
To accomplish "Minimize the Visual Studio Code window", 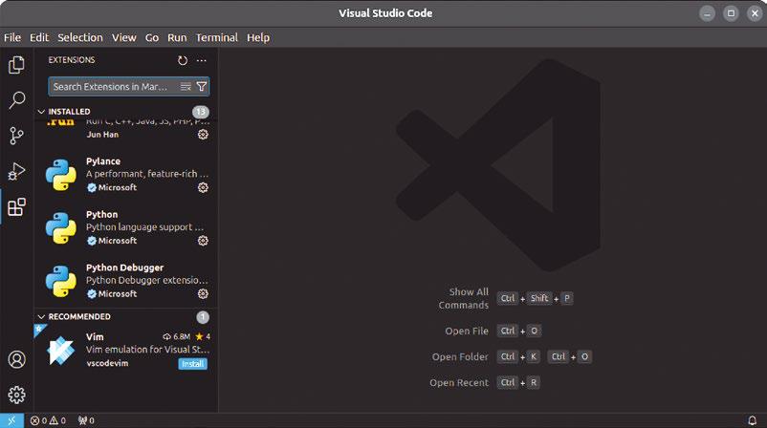I will click(x=708, y=13).
